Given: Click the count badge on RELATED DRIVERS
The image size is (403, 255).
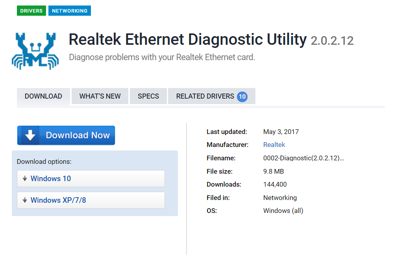Looking at the screenshot, I should click(243, 96).
